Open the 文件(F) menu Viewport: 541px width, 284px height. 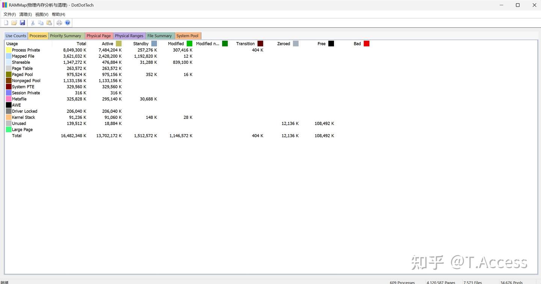coord(10,14)
